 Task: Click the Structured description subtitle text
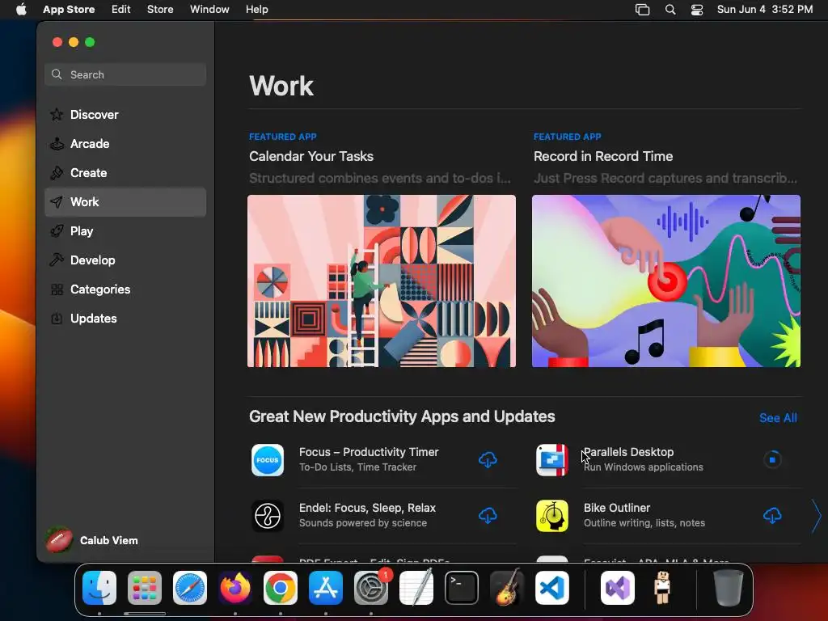coord(380,179)
